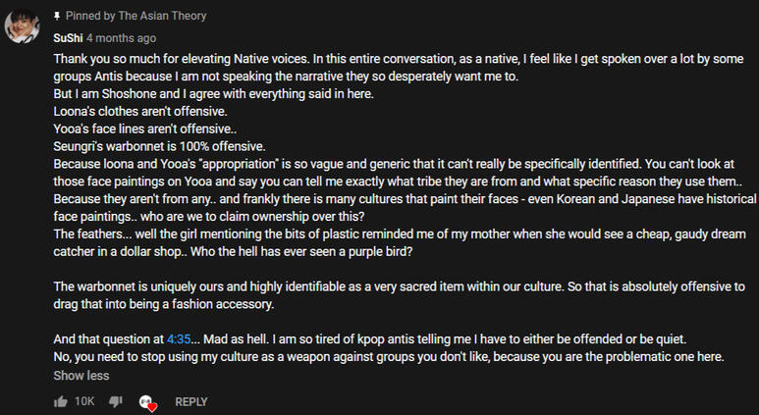Click the pin icon above the comment
The width and height of the screenshot is (759, 415).
(56, 17)
